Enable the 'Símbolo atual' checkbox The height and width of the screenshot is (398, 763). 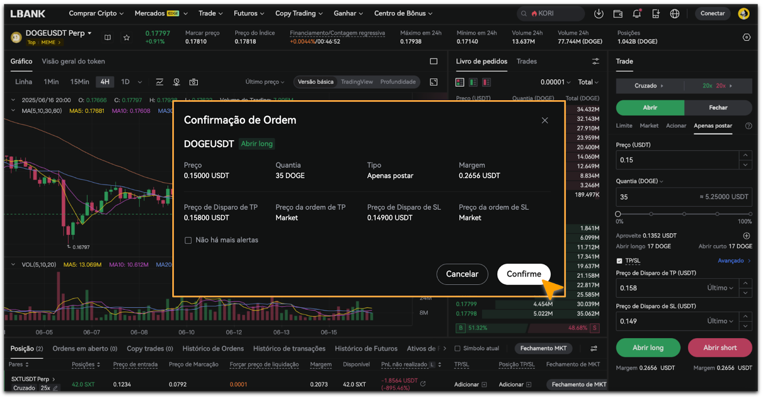[458, 348]
